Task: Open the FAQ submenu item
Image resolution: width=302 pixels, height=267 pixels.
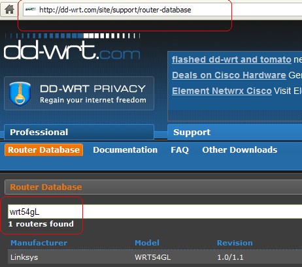Action: tap(180, 149)
